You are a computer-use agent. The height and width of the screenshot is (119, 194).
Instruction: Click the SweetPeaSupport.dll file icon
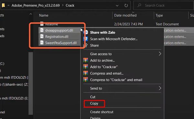pos(42,43)
